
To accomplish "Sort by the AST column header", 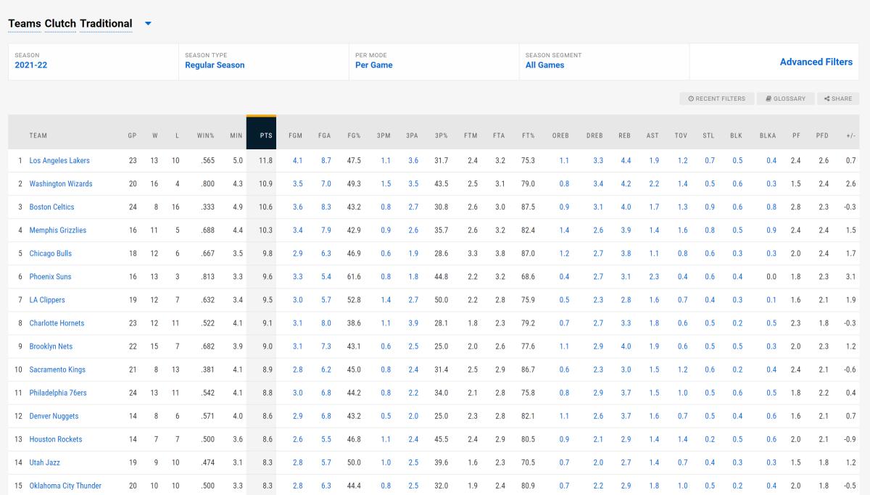I will point(652,136).
